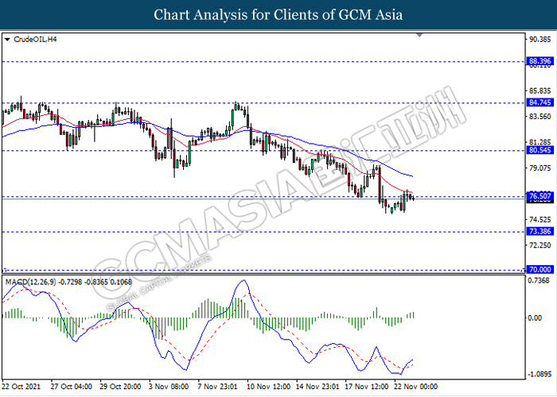Click the chart title banner text

pos(278,15)
